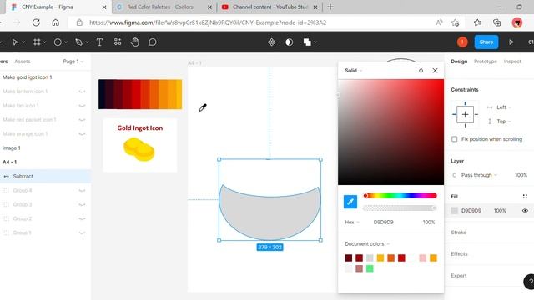Click the help question mark button
534x300 pixels.
tap(529, 282)
